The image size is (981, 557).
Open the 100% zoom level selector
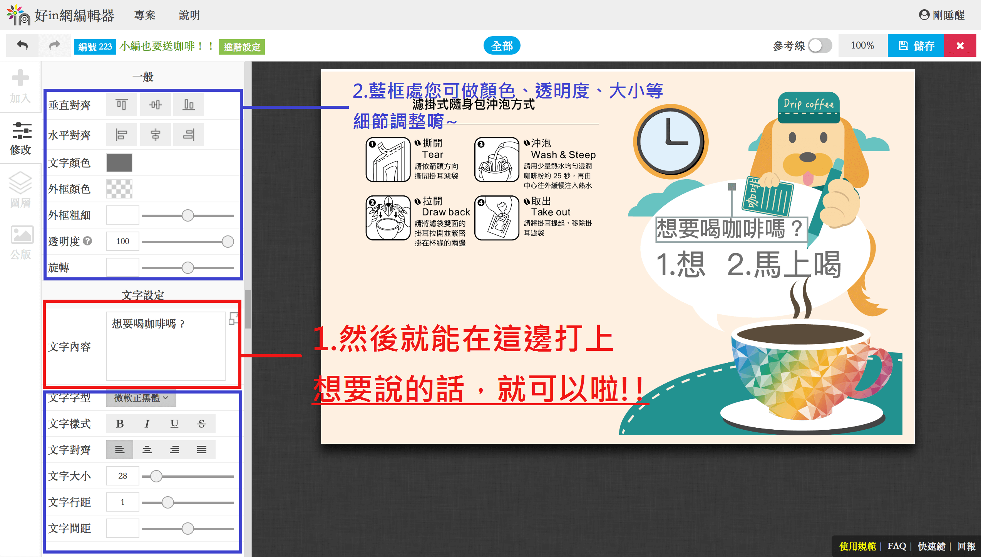point(862,46)
